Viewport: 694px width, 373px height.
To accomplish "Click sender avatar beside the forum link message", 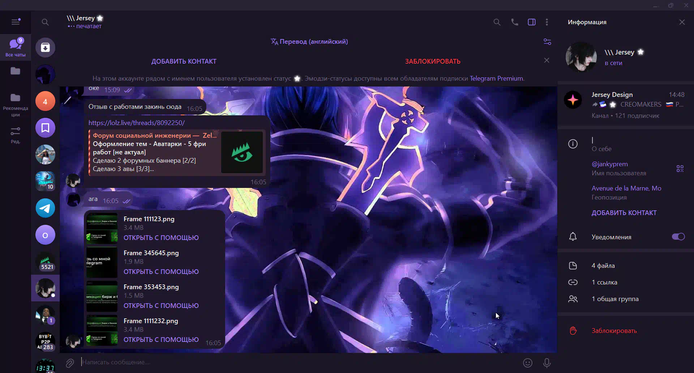I will coord(73,180).
